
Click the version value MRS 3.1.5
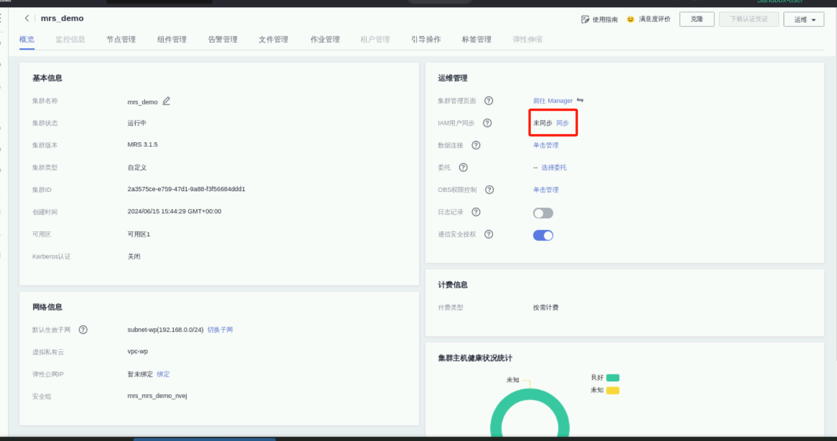coord(142,144)
